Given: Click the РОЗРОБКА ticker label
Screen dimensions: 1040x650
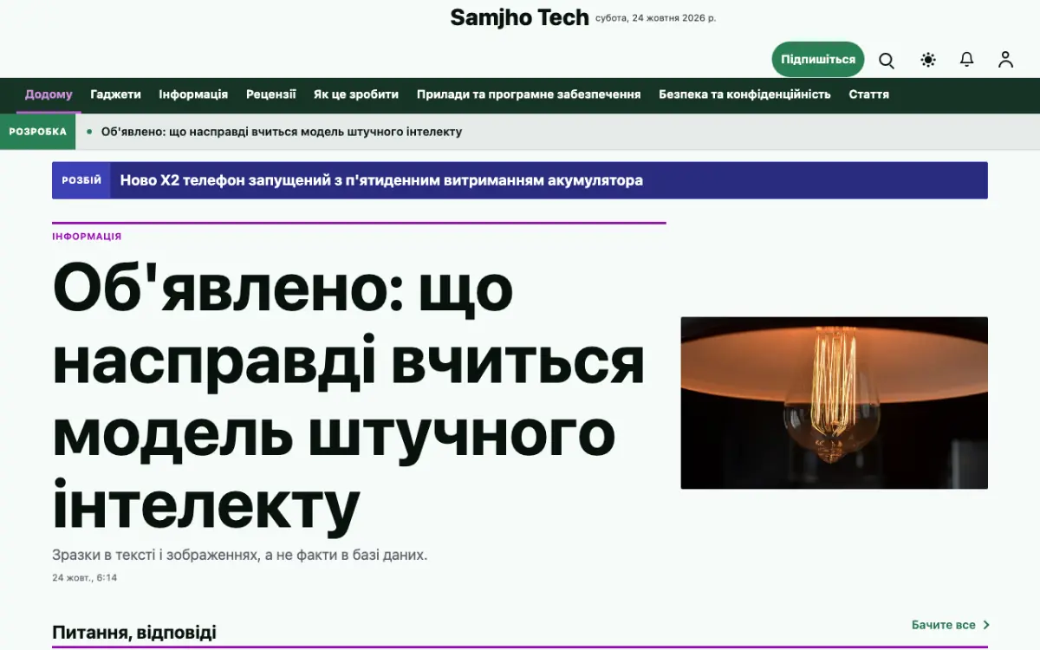Looking at the screenshot, I should (x=37, y=132).
